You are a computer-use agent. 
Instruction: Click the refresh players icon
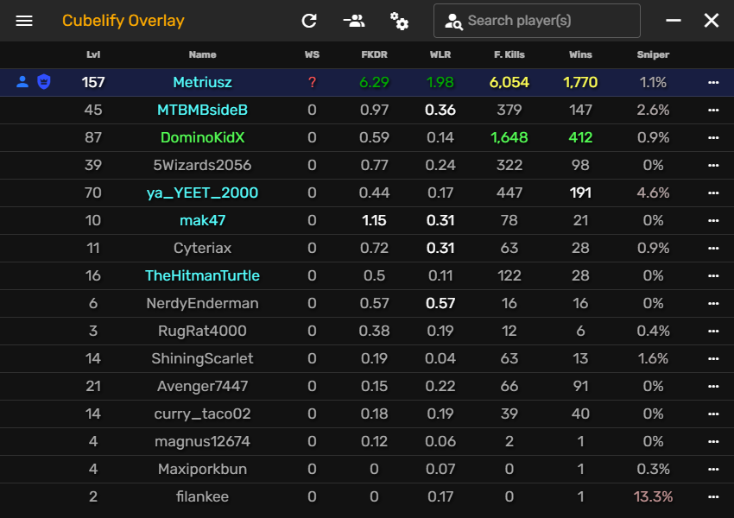point(309,21)
